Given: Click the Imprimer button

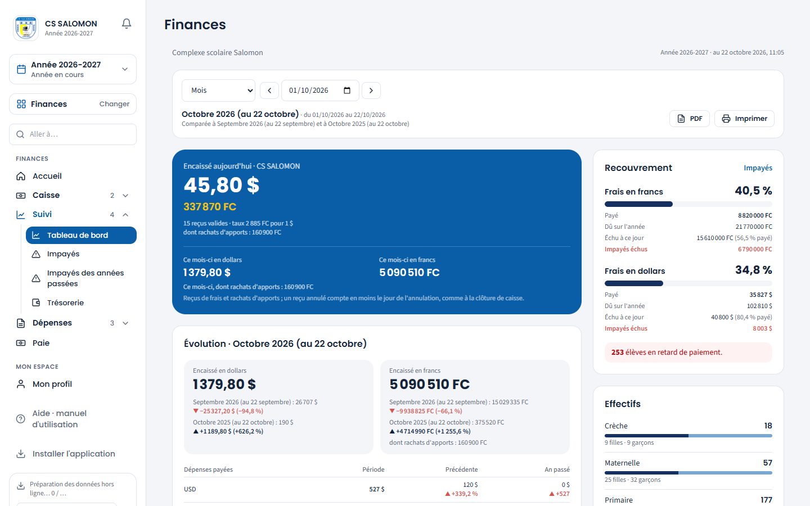Looking at the screenshot, I should (x=744, y=119).
